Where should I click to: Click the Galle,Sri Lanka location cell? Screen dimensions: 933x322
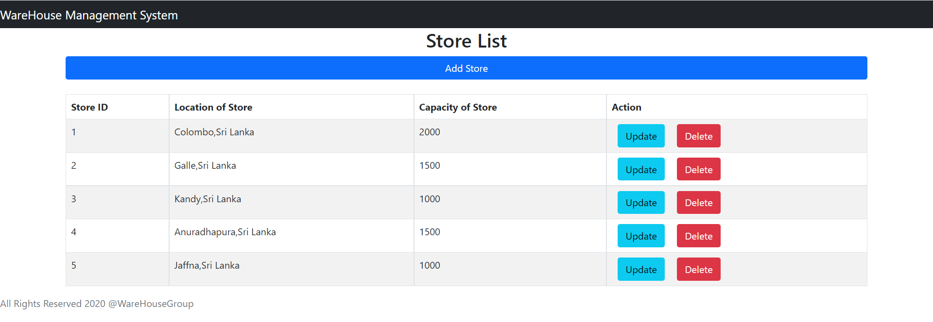pos(292,169)
